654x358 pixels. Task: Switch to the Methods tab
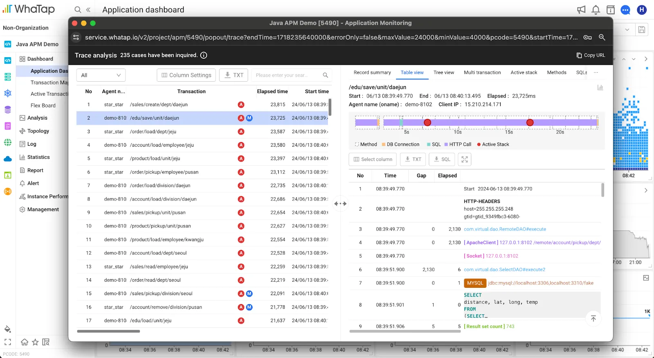tap(557, 72)
